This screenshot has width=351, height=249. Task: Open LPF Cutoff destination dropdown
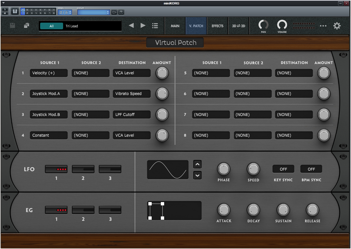point(132,115)
